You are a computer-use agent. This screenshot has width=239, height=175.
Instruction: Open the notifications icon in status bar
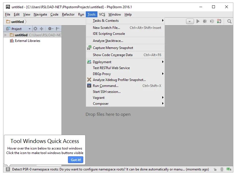click(x=229, y=169)
